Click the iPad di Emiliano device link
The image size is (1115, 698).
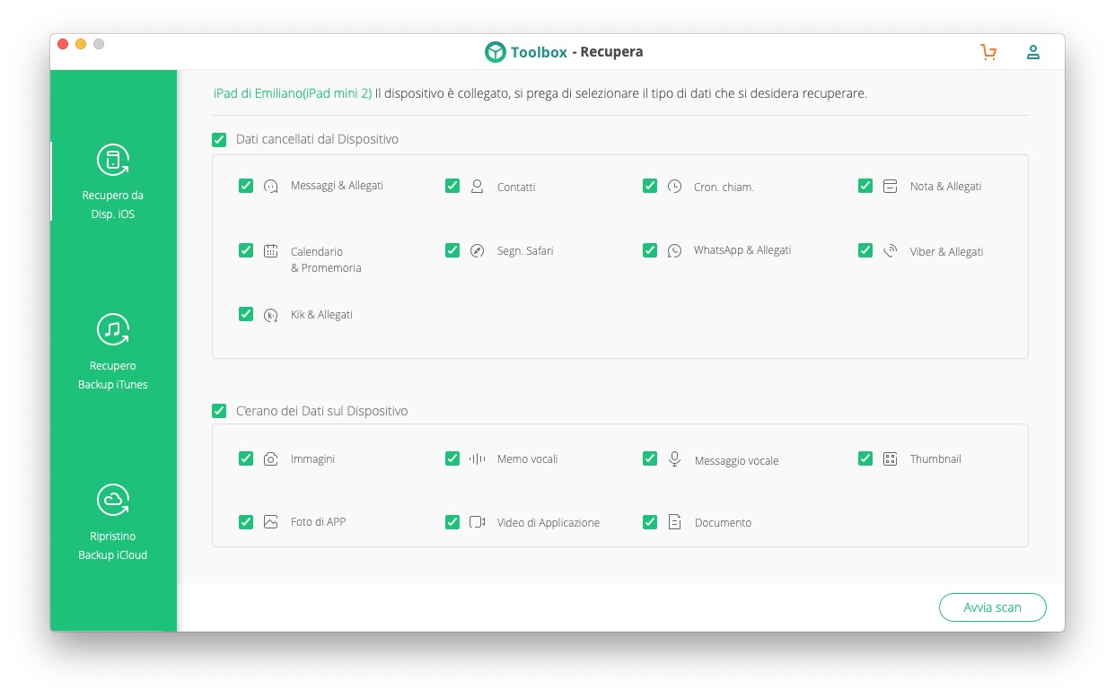pyautogui.click(x=293, y=93)
